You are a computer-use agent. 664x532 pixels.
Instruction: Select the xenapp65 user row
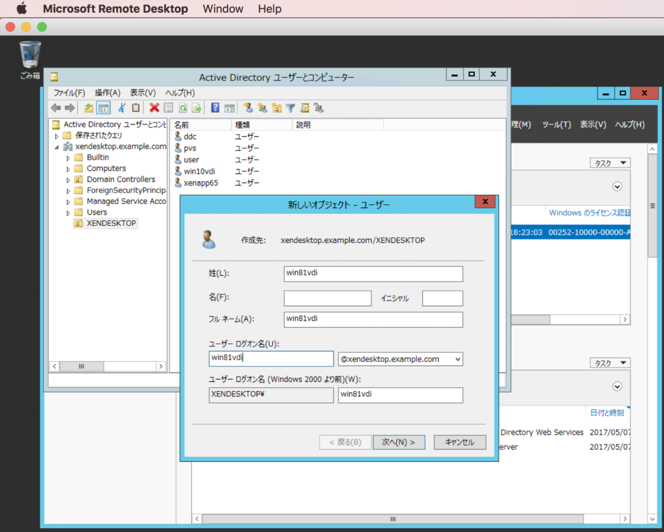tap(201, 183)
